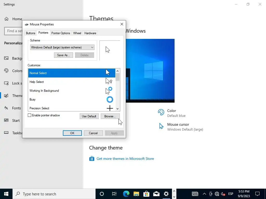Enable pointer shadow checkbox

[30, 115]
